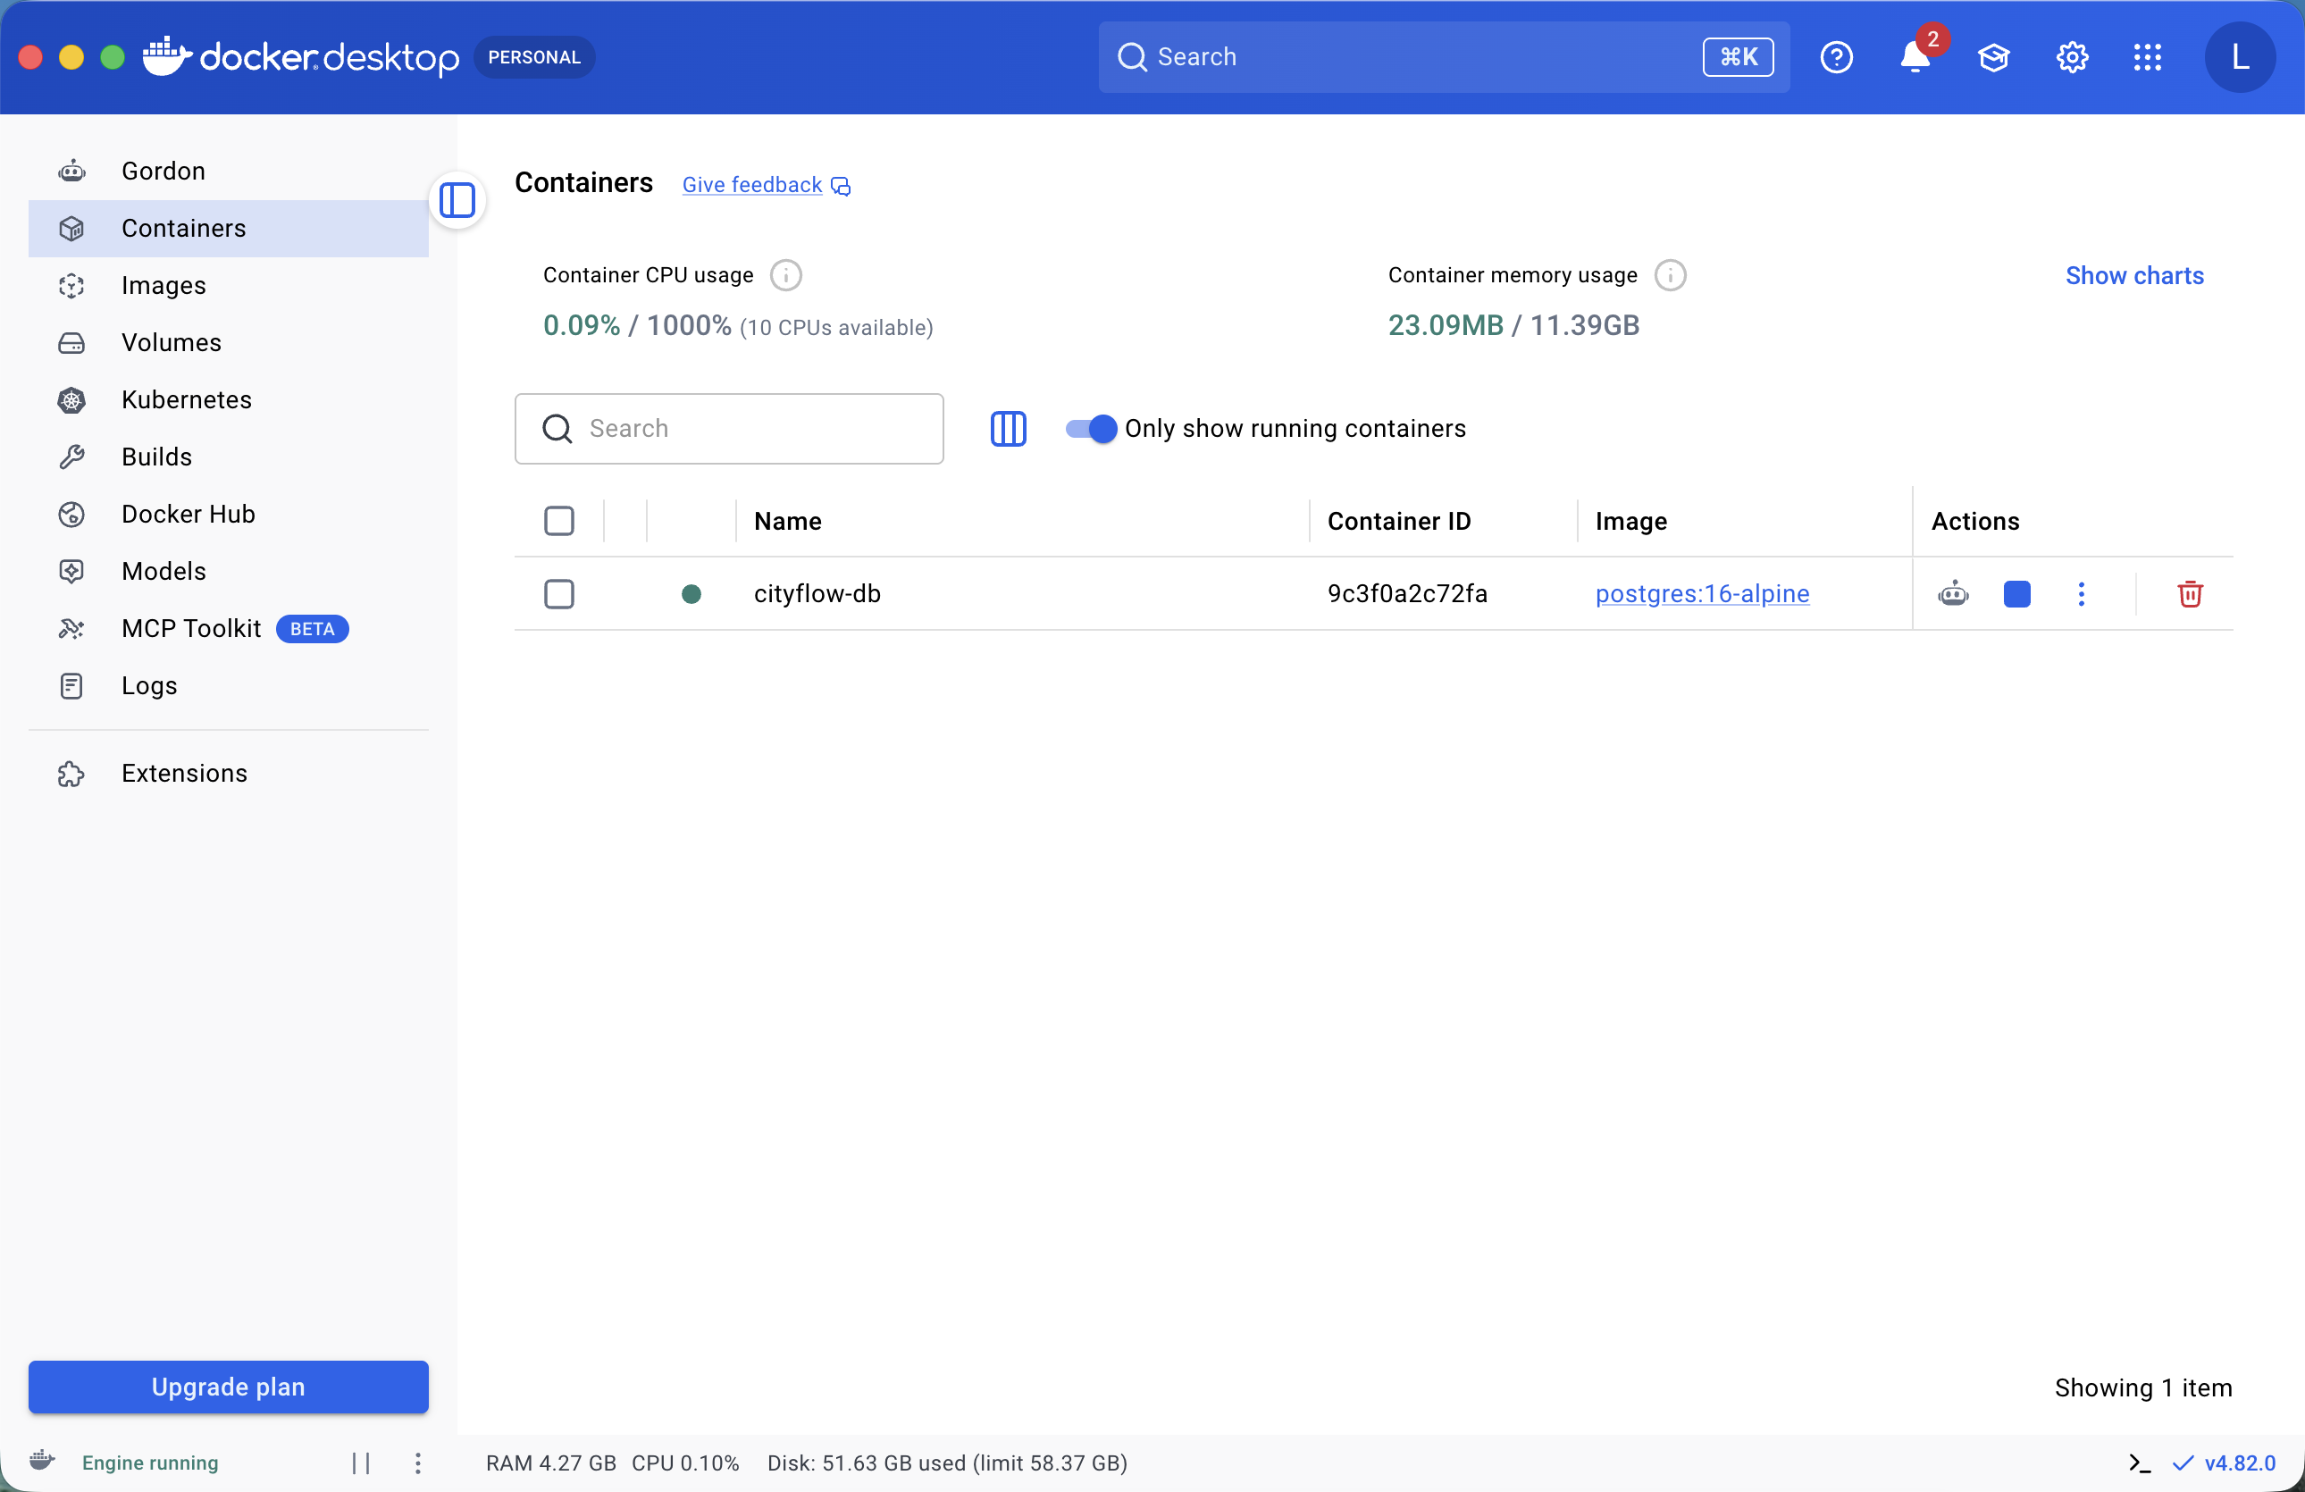Open Kubernetes section
This screenshot has width=2305, height=1492.
(229, 398)
